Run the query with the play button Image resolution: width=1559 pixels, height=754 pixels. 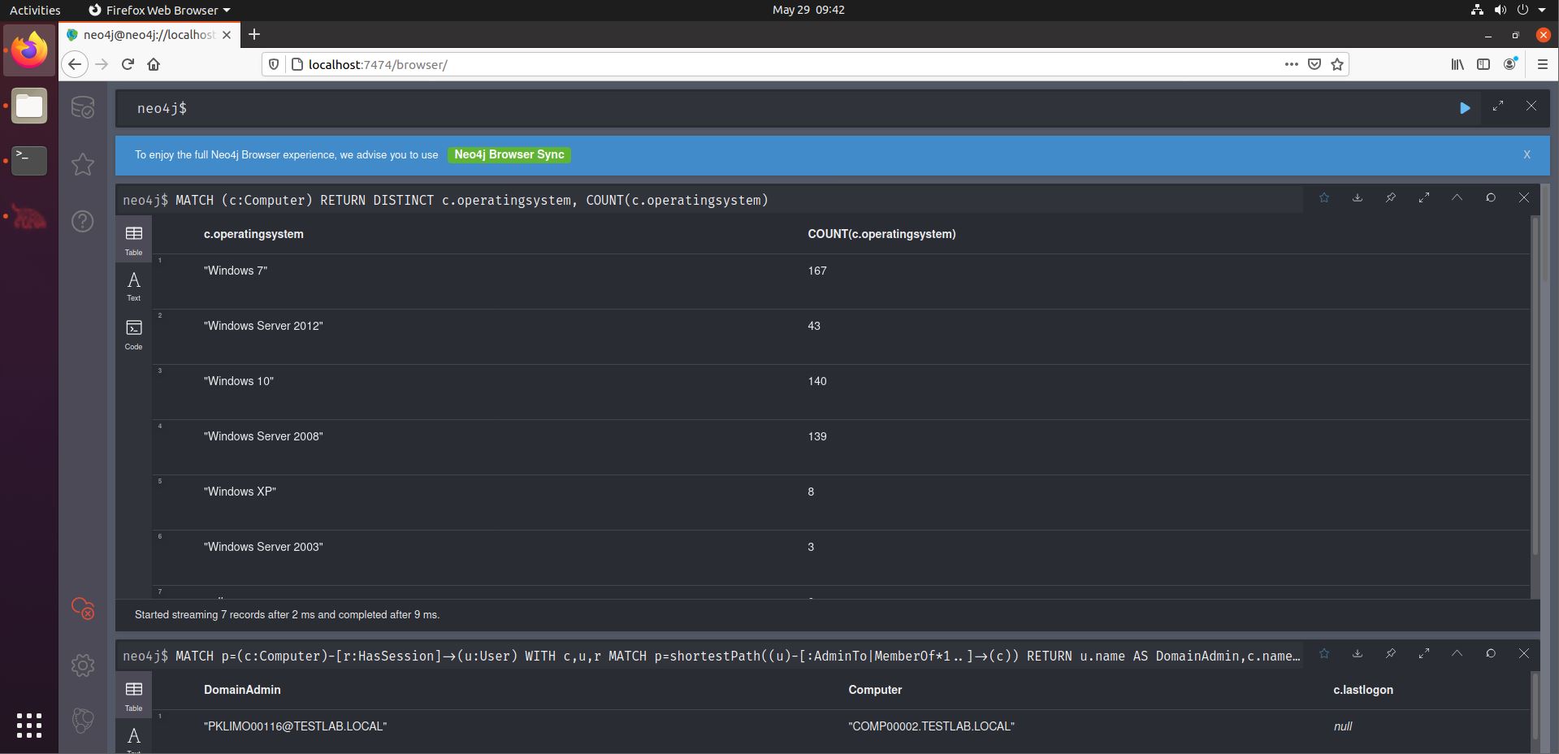pos(1465,108)
